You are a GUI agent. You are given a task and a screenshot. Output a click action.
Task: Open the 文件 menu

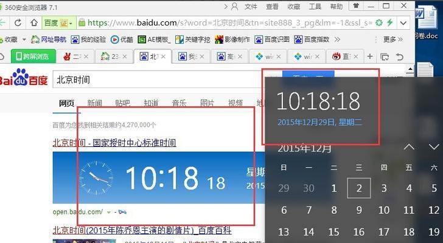(x=251, y=7)
